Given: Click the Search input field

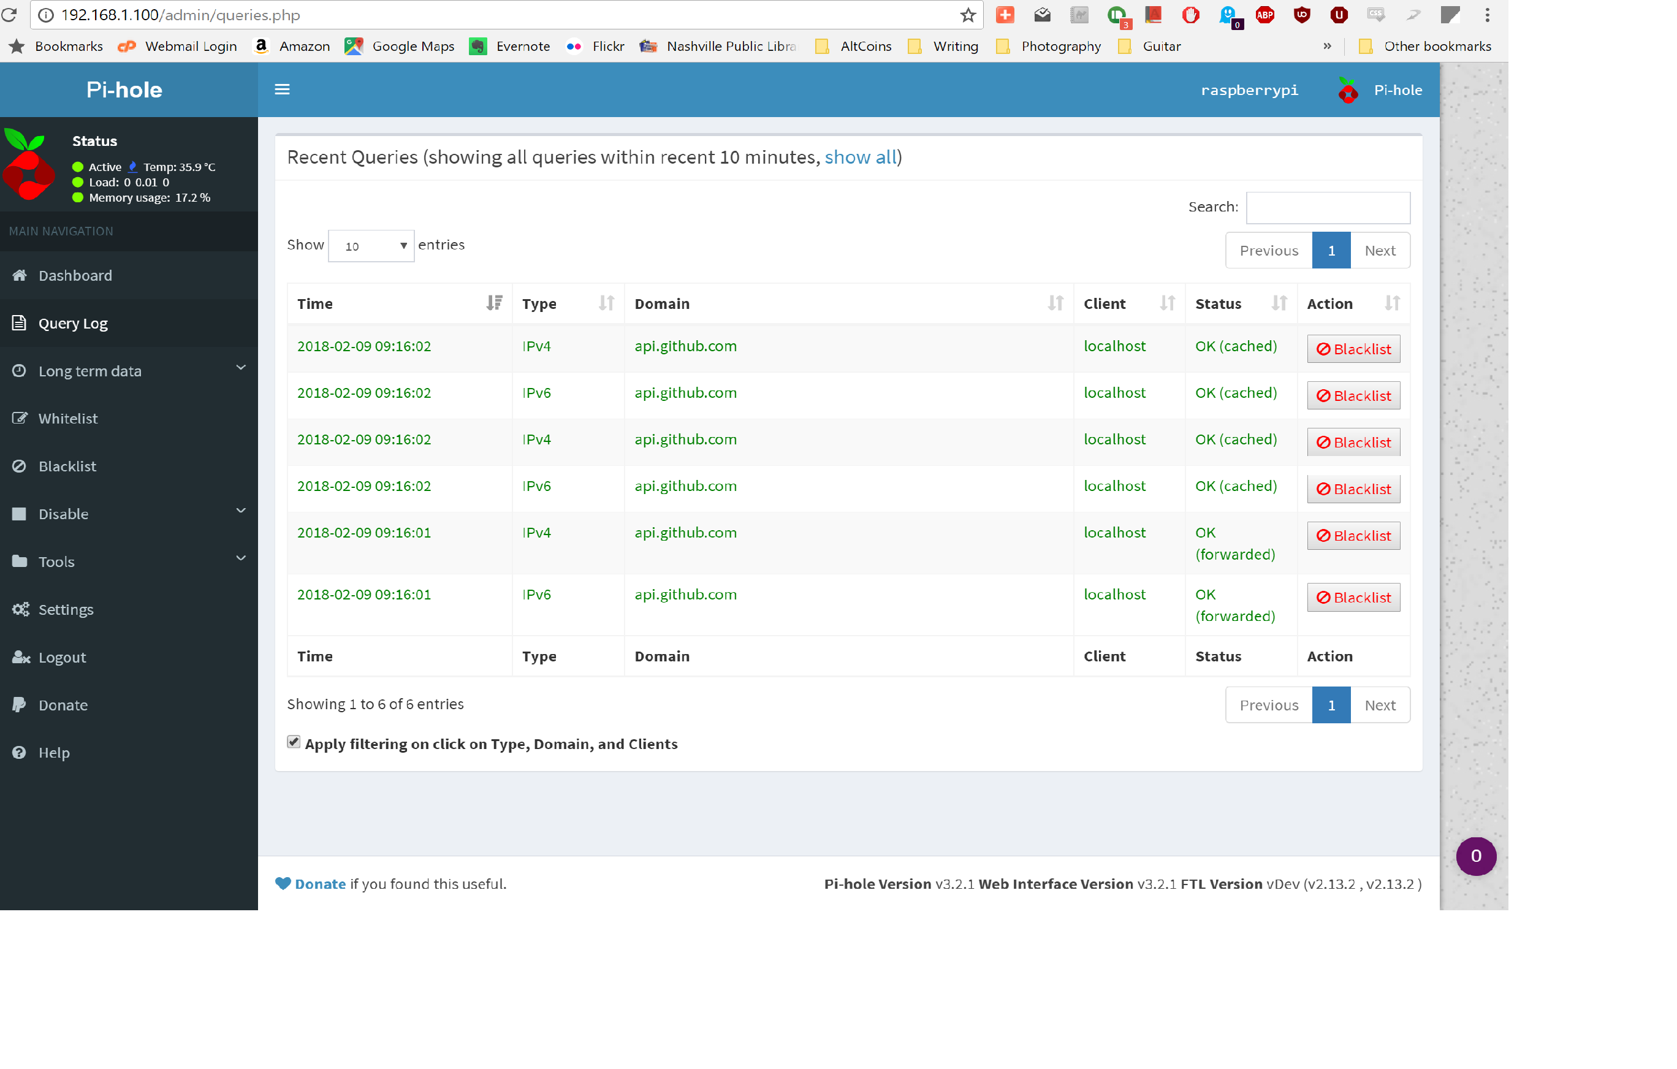Looking at the screenshot, I should (x=1328, y=208).
